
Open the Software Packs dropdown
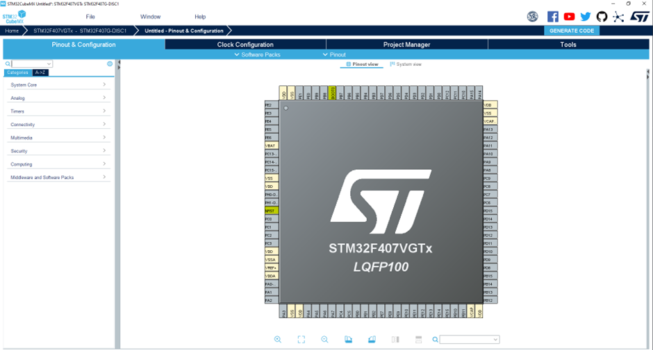(257, 55)
